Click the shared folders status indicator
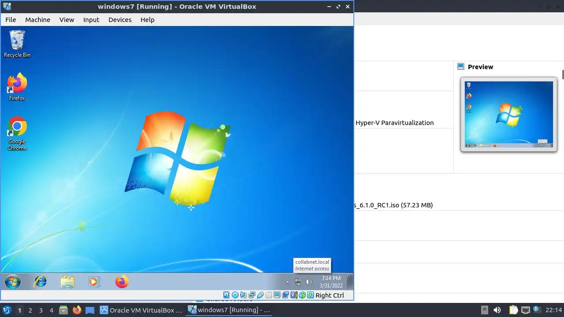Screen dimensions: 564x317 (x=269, y=295)
